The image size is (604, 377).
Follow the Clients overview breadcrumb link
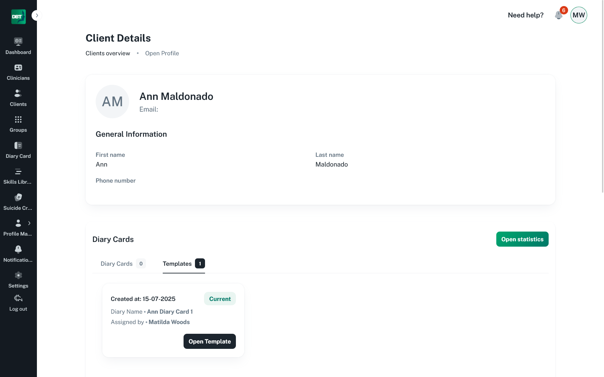[x=108, y=53]
